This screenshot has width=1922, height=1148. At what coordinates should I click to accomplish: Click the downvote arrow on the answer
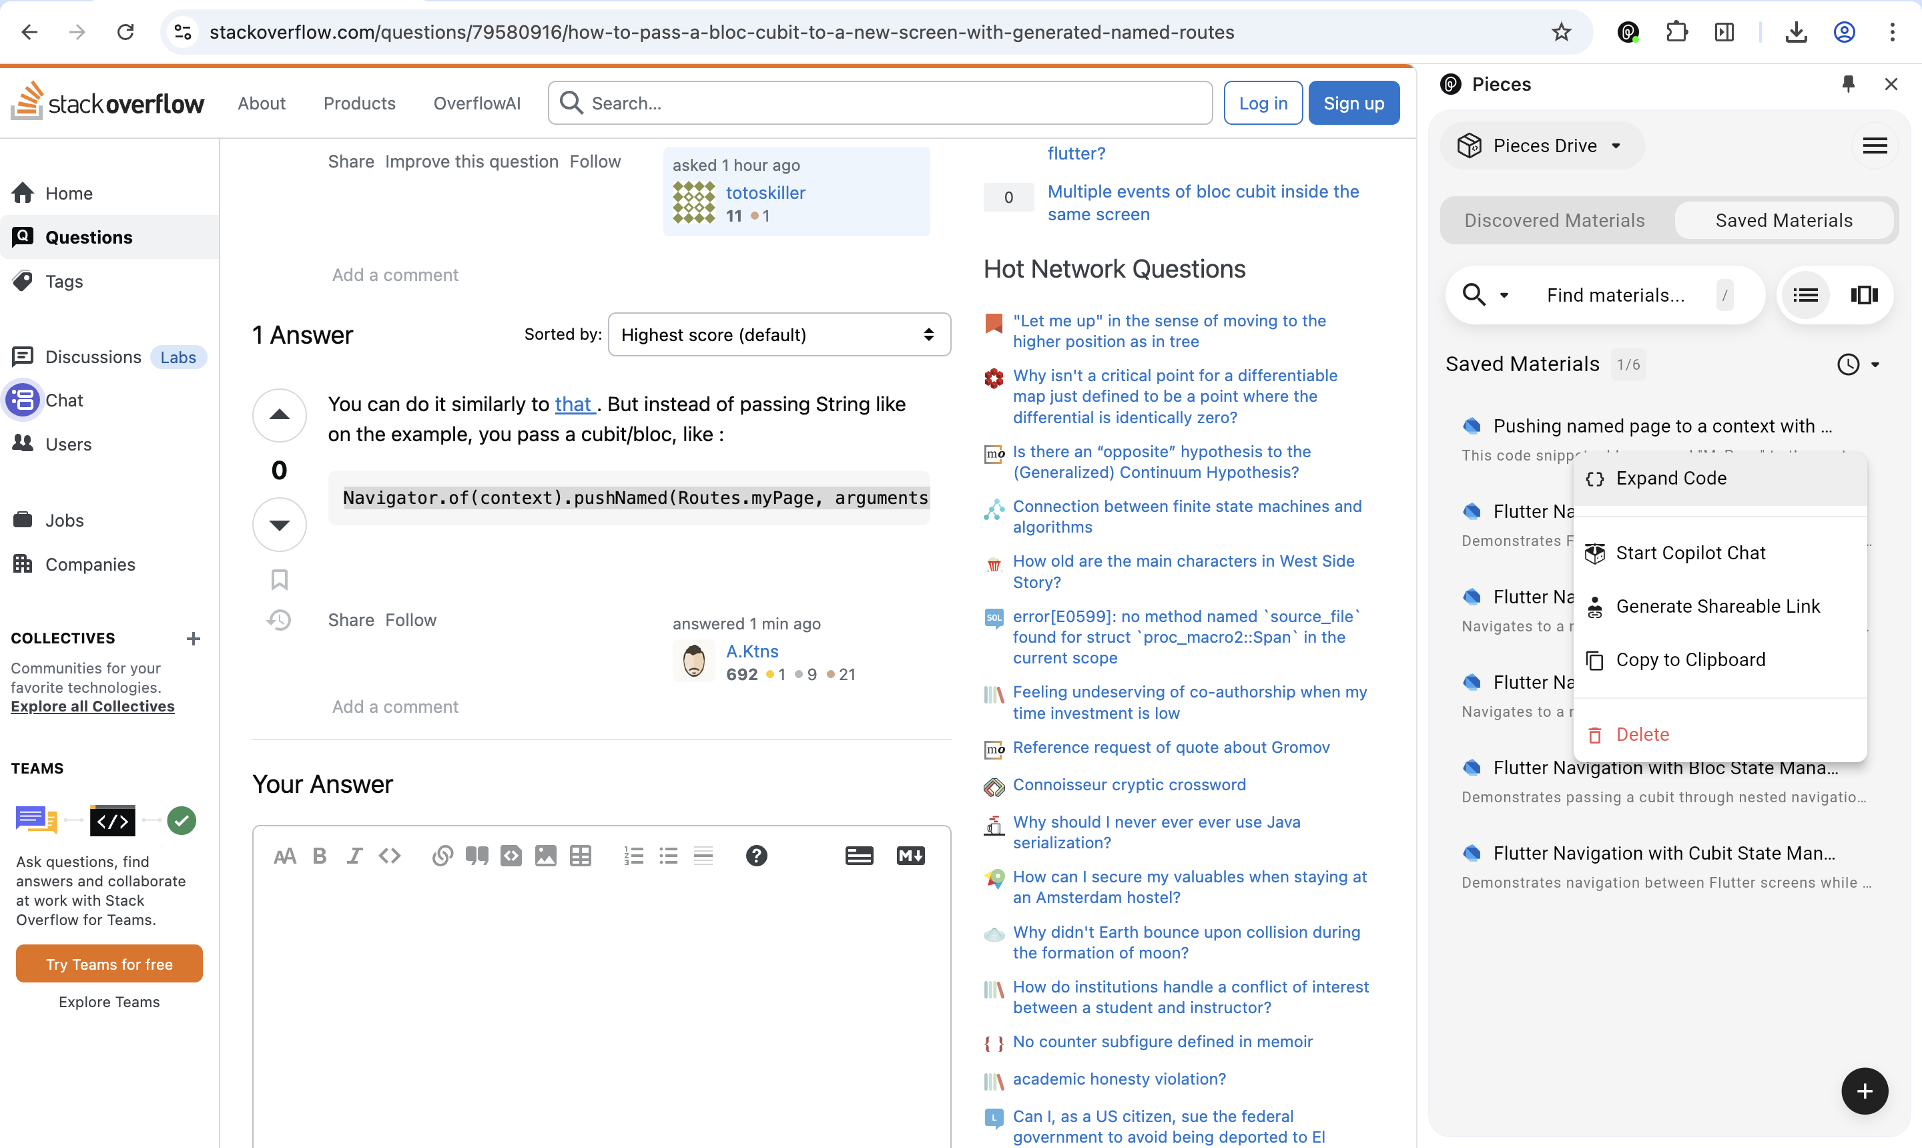(x=279, y=525)
